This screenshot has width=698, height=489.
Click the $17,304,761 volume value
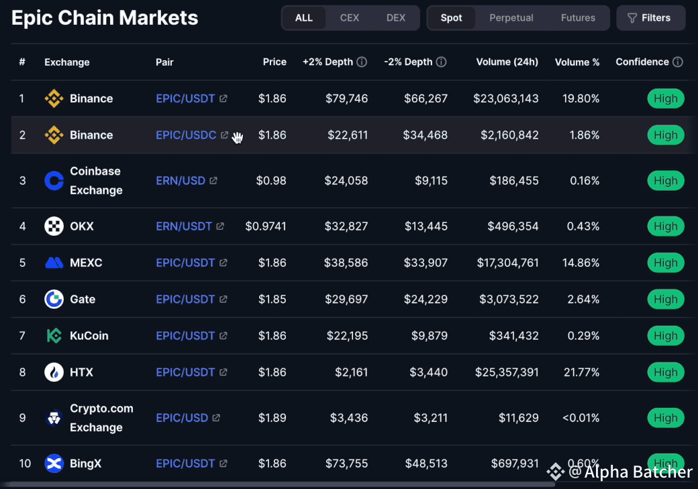pos(507,263)
